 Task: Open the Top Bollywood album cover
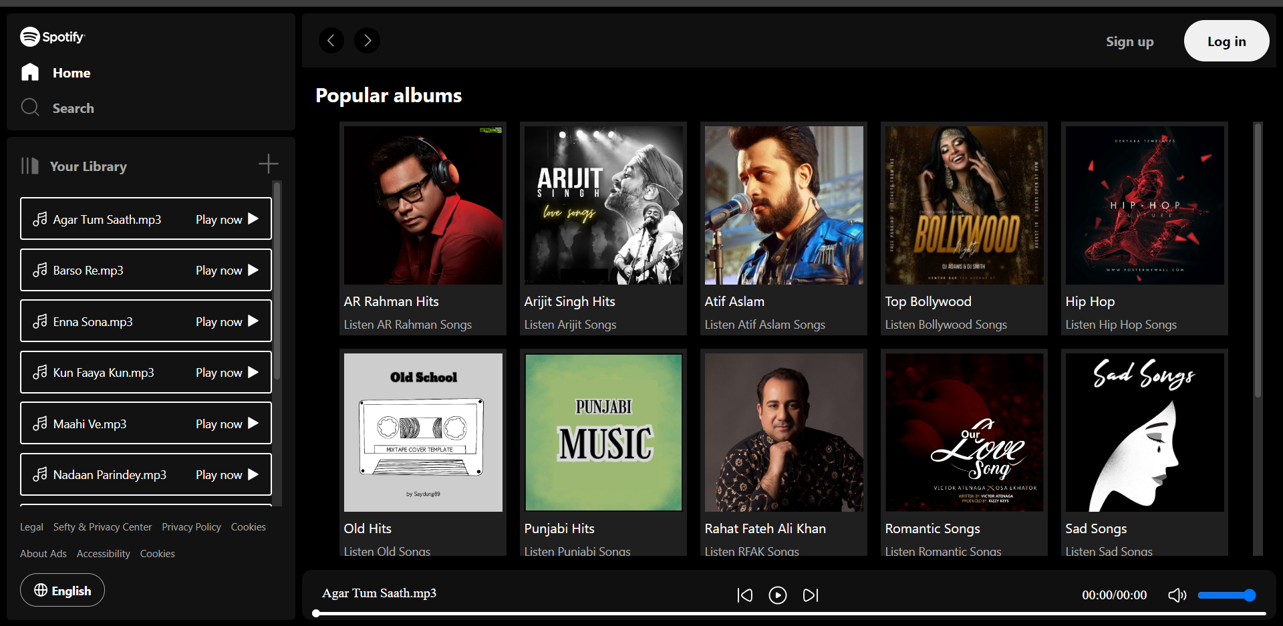964,205
